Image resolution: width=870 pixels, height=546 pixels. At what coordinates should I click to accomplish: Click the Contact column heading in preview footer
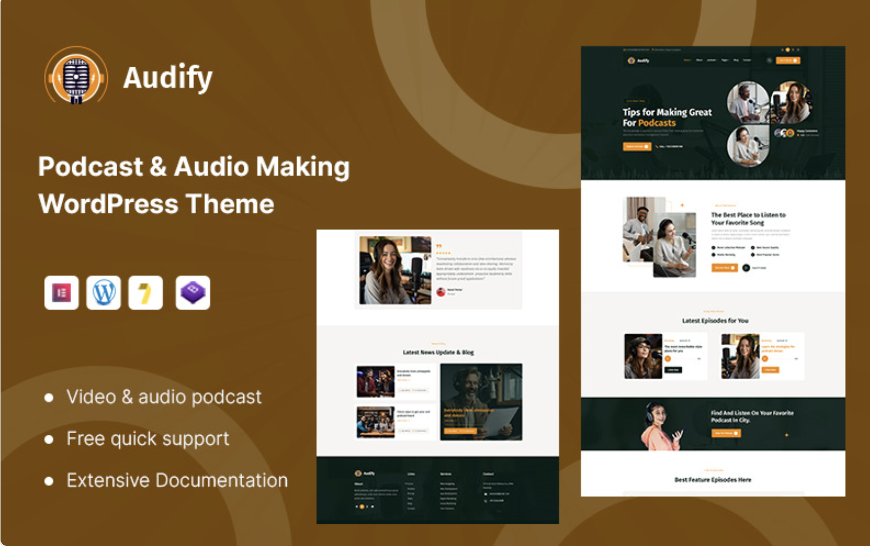[x=488, y=474]
